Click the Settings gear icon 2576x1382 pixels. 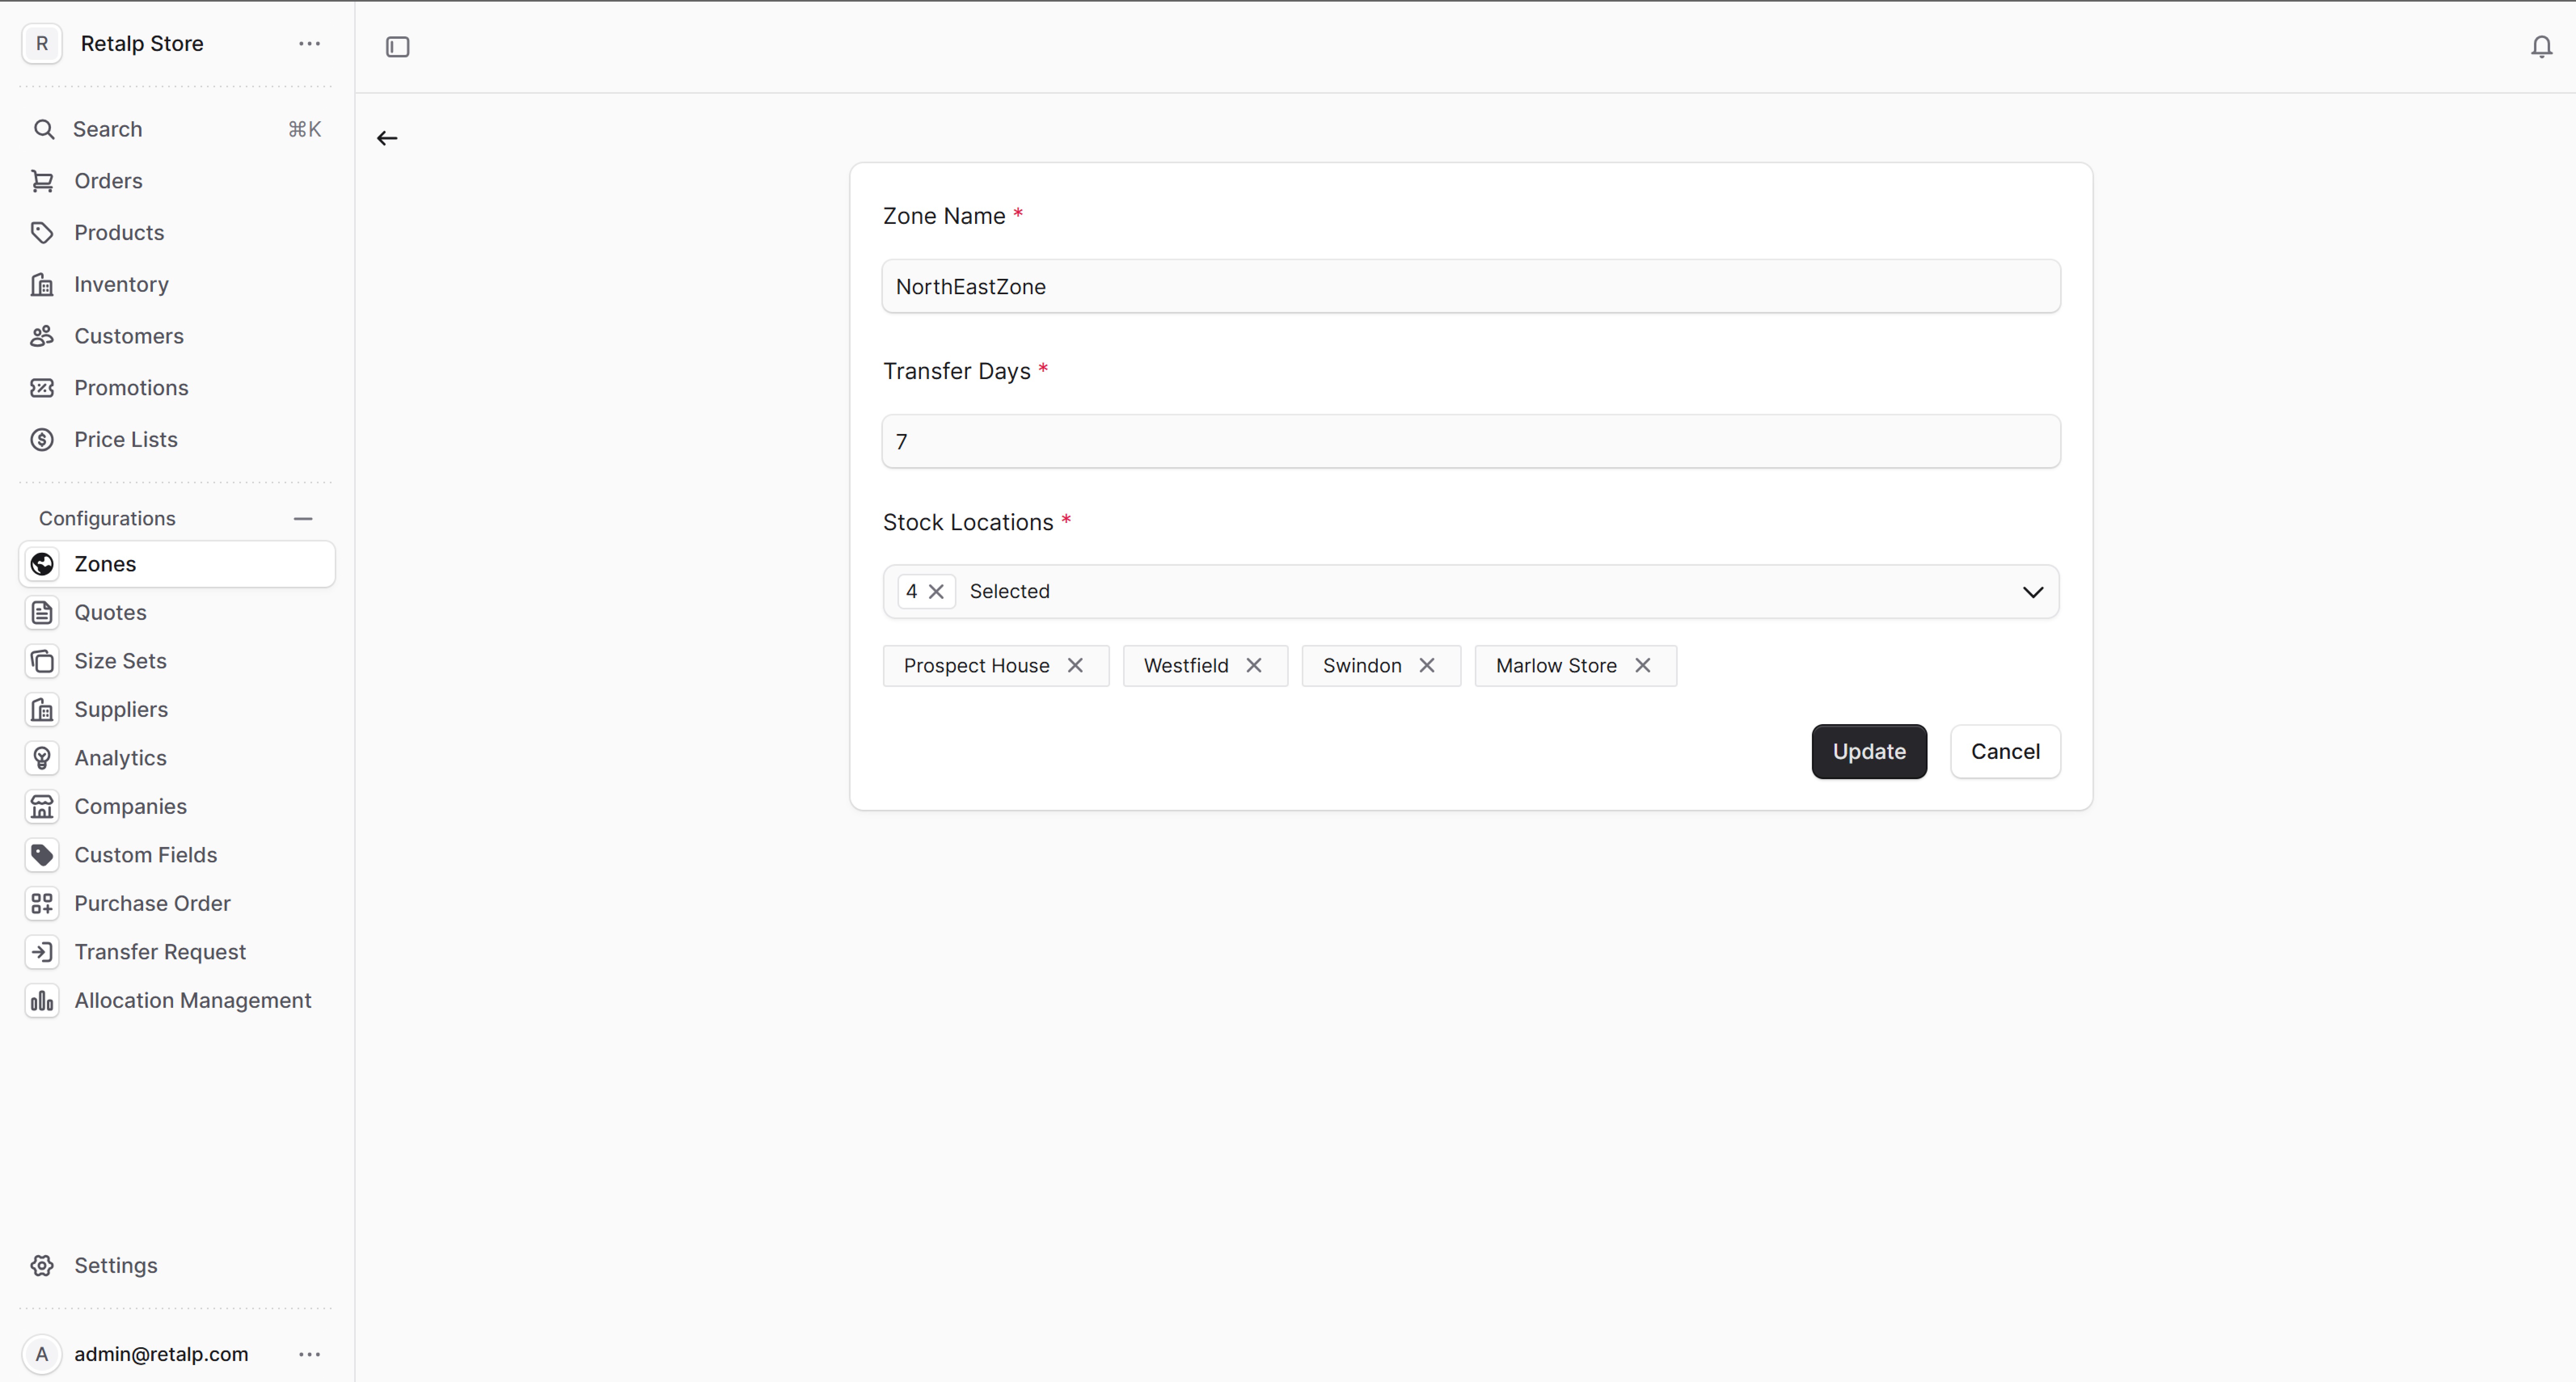42,1265
